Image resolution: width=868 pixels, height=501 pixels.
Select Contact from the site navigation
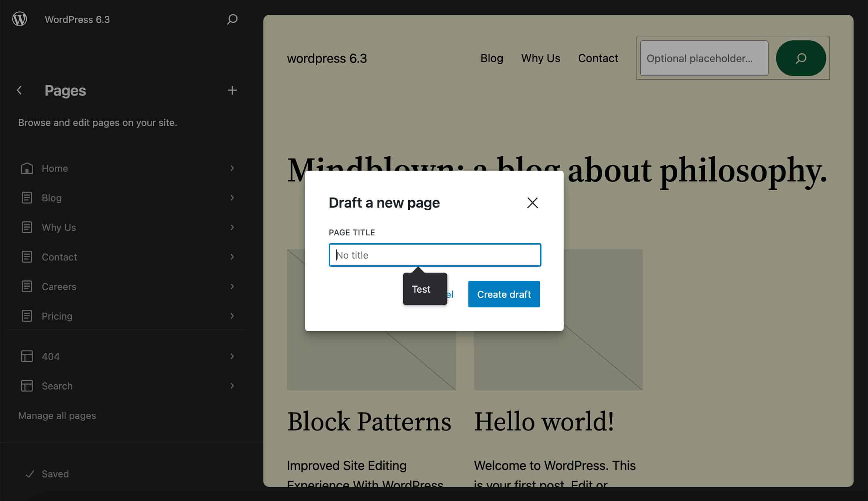tap(598, 58)
